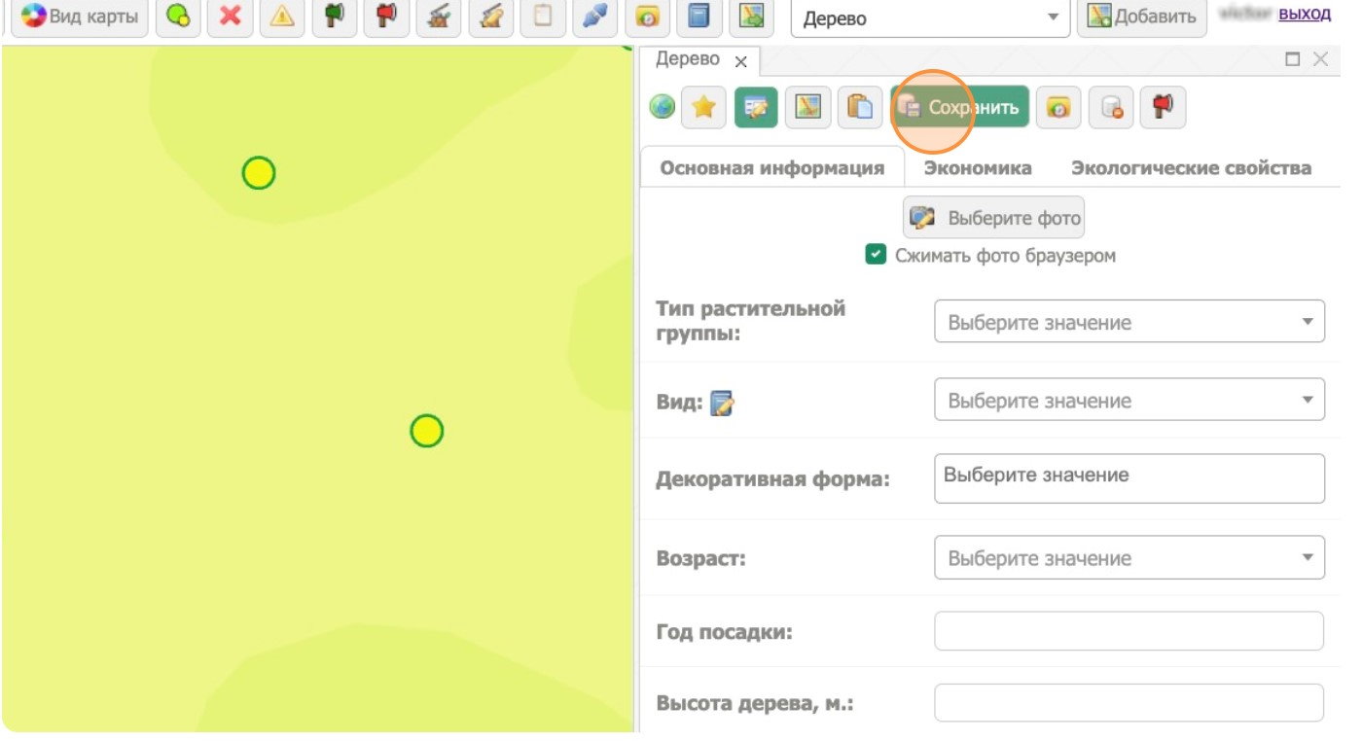
Task: Click the red X delete icon in top toolbar
Action: pyautogui.click(x=231, y=17)
